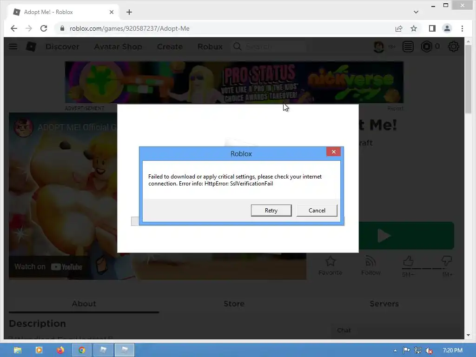Bookmark this tab with the star icon

(413, 28)
